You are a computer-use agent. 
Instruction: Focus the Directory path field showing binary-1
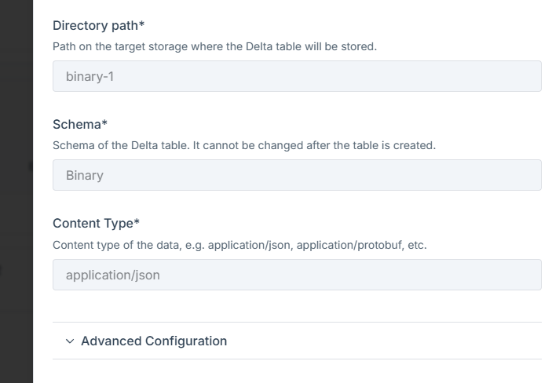pyautogui.click(x=297, y=76)
